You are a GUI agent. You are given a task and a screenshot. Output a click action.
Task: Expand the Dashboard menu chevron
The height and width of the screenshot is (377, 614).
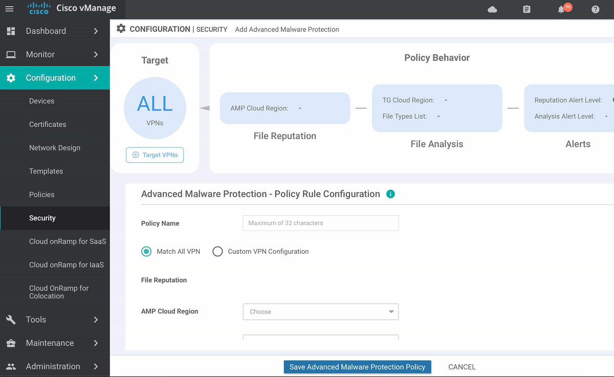click(95, 31)
